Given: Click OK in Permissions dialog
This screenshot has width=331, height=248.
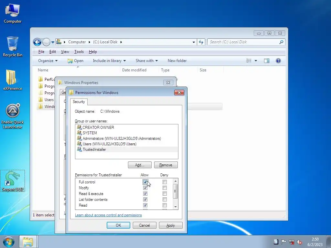Looking at the screenshot, I should pyautogui.click(x=118, y=225).
